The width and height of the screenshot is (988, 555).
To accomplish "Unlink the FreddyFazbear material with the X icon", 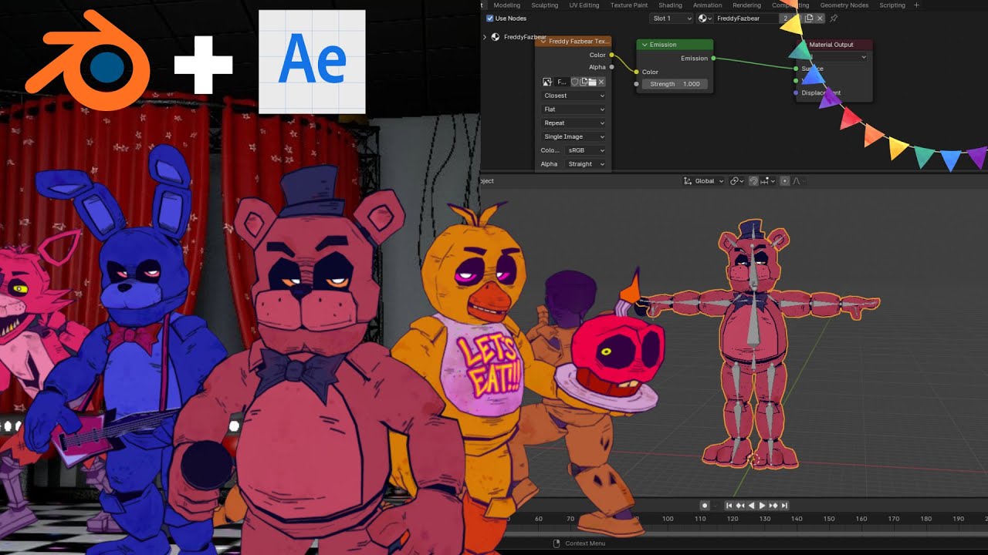I will tap(820, 18).
